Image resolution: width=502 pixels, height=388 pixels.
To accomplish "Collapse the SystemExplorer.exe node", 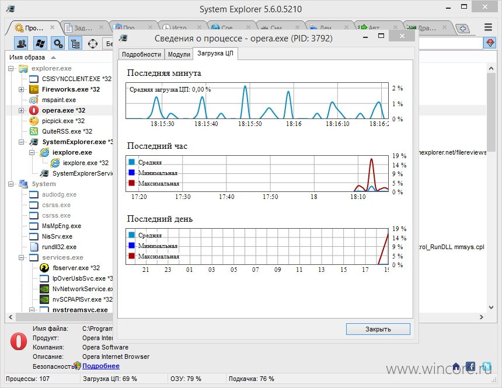I will [21, 142].
